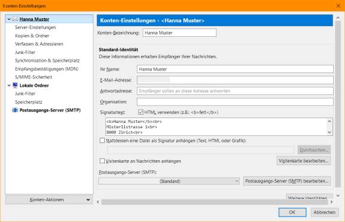Image resolution: width=345 pixels, height=222 pixels.
Task: Select Lokale Ordner entry
Action: point(34,85)
